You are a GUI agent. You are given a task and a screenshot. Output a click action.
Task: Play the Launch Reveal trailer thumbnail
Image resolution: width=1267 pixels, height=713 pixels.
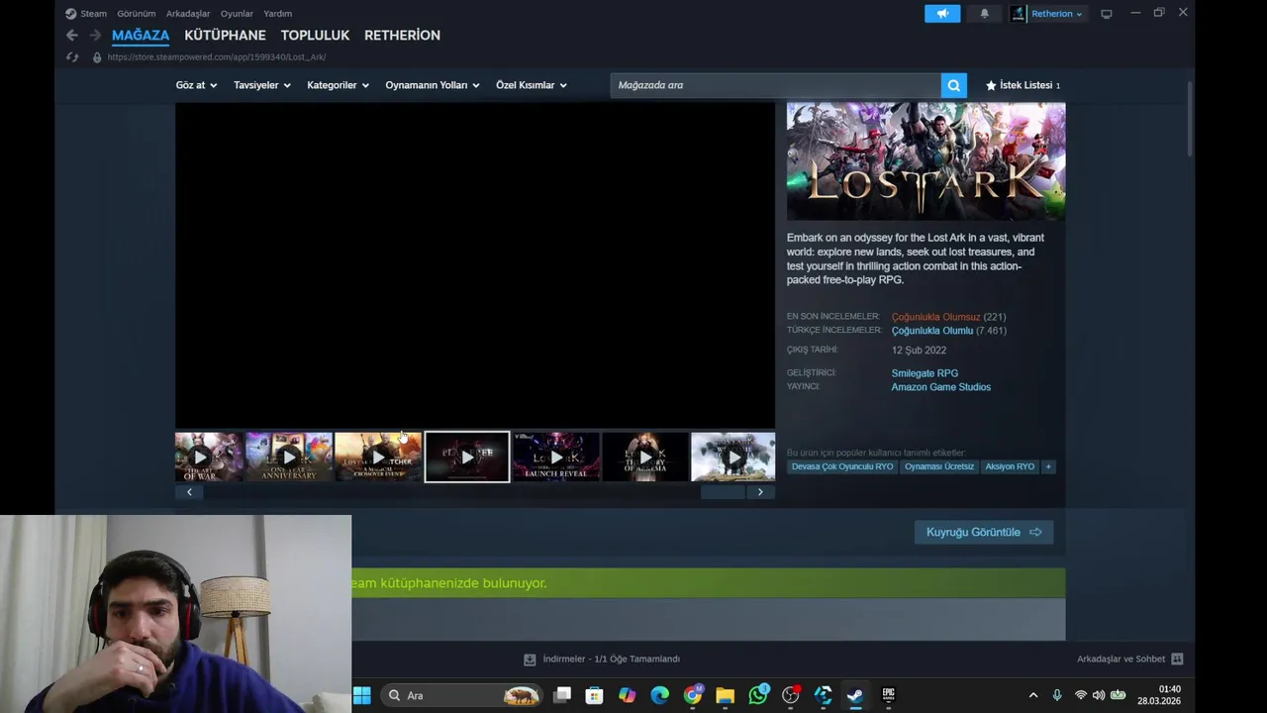point(555,457)
